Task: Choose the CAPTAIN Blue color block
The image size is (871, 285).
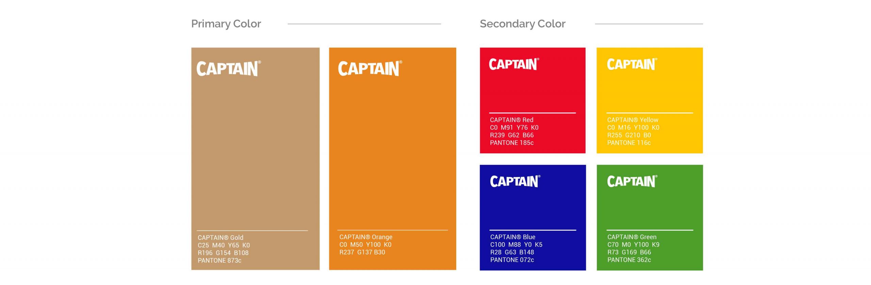Action: pyautogui.click(x=532, y=209)
